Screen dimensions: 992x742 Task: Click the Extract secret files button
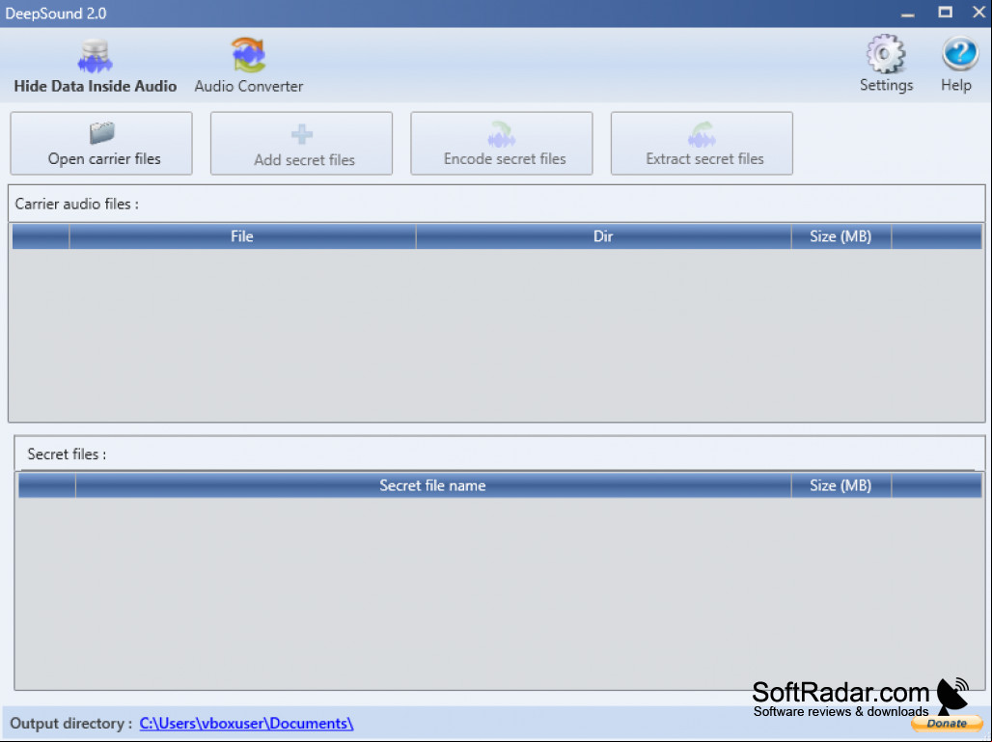(x=702, y=144)
